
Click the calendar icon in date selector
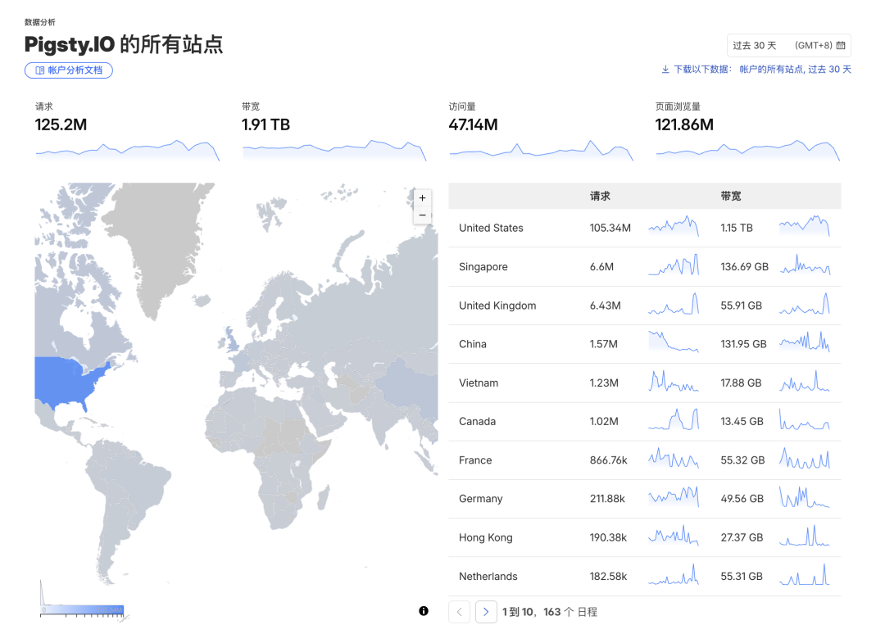[841, 46]
